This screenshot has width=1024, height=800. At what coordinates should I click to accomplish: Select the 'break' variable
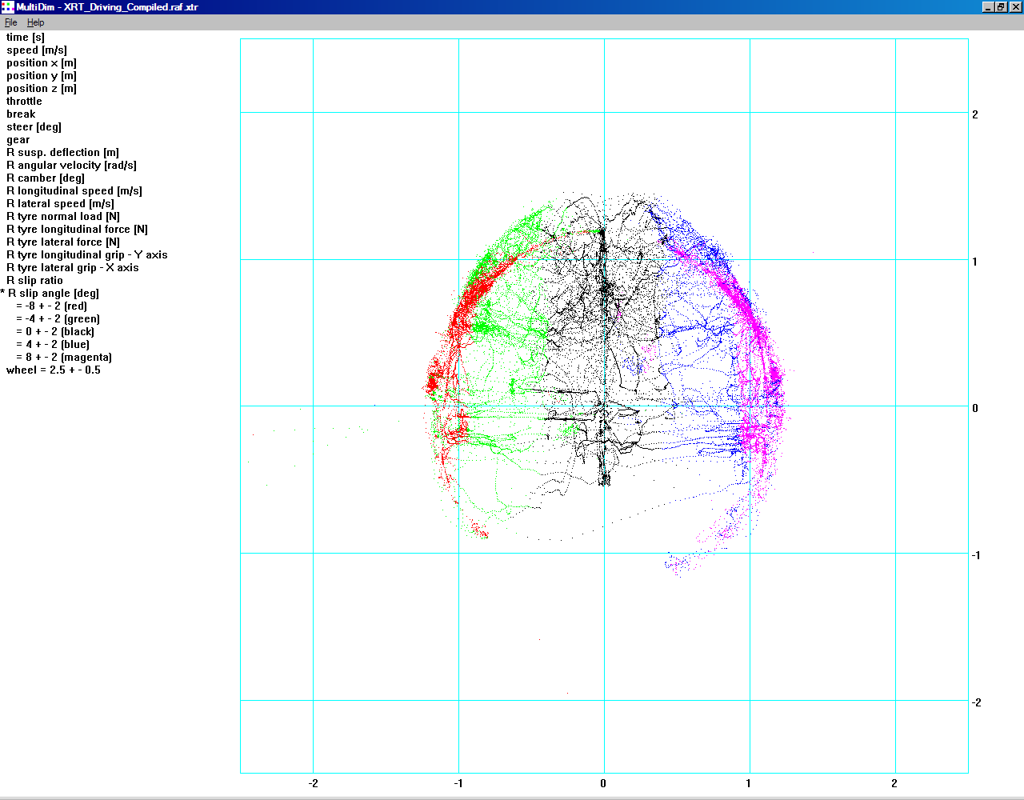pyautogui.click(x=21, y=114)
